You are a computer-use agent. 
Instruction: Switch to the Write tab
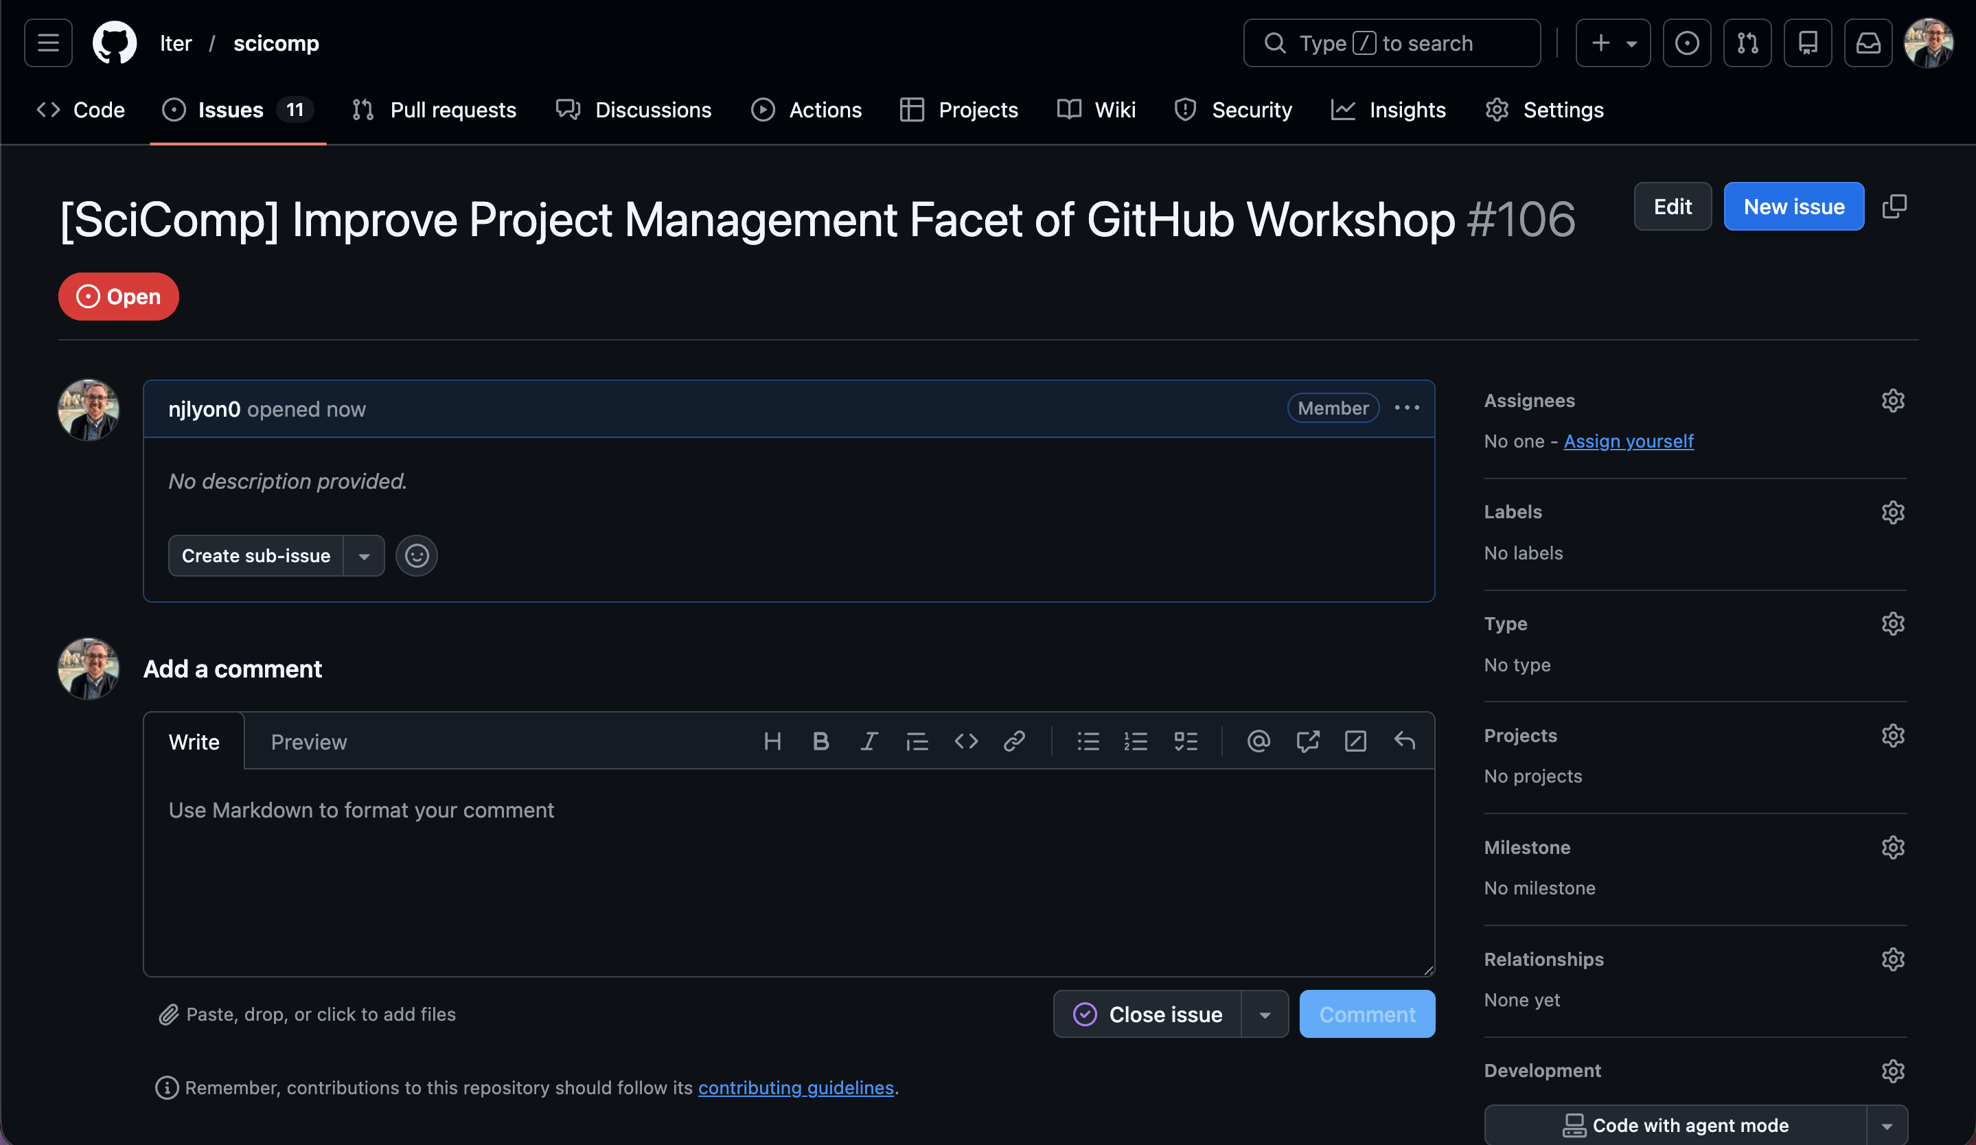pos(194,741)
